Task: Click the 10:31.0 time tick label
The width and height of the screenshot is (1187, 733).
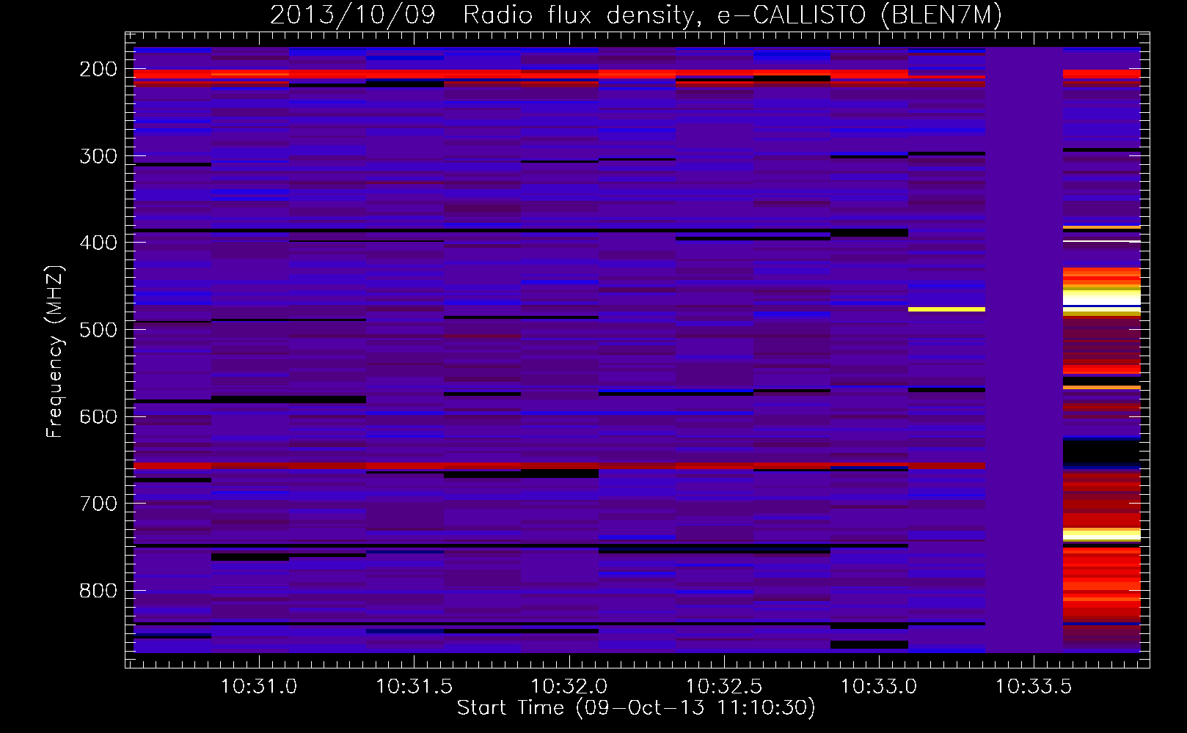Action: (x=259, y=687)
